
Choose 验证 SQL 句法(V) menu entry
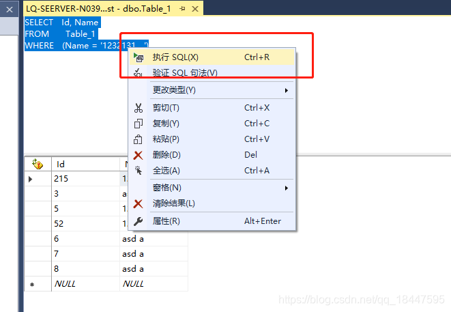(212, 72)
